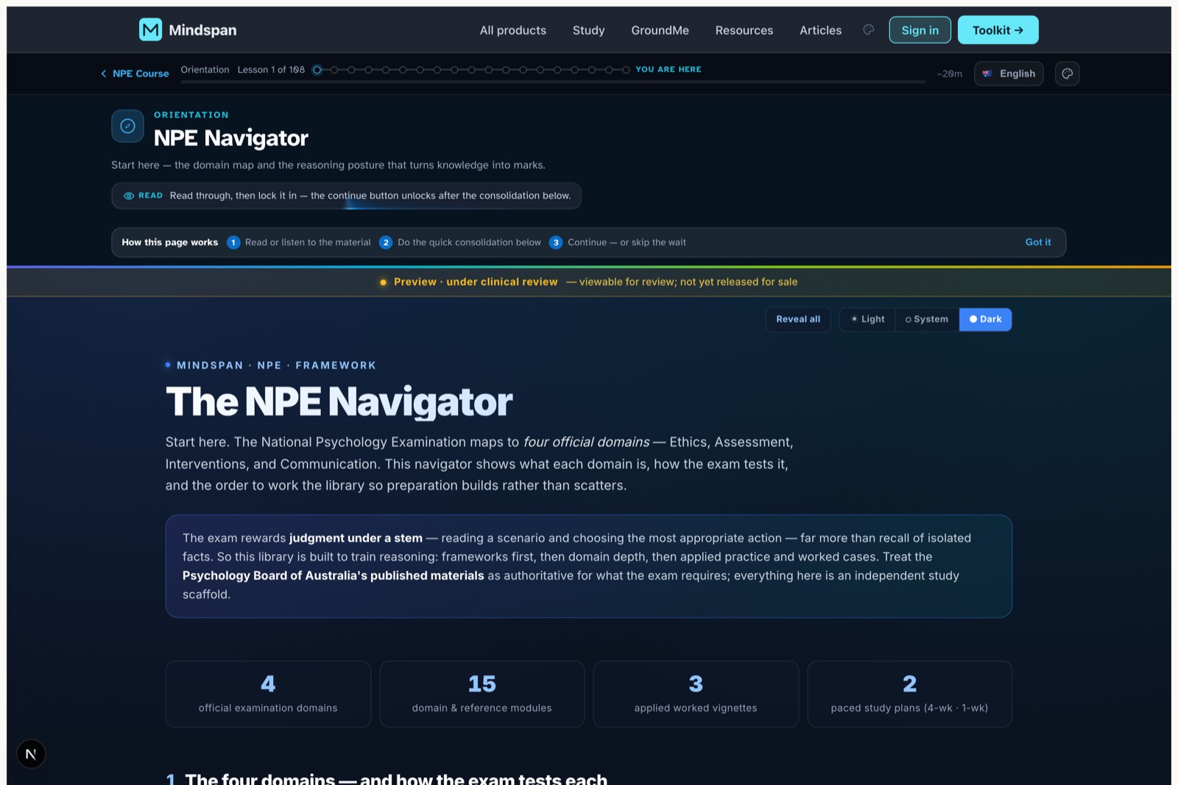
Task: Click the Mindspan logo icon
Action: point(150,29)
